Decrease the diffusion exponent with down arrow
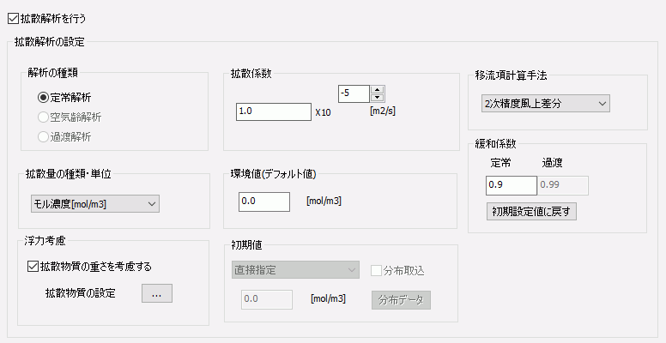Viewport: 666px width, 343px height. click(377, 97)
